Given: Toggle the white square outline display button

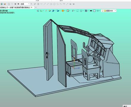Looking at the screenshot, I should point(94,11).
